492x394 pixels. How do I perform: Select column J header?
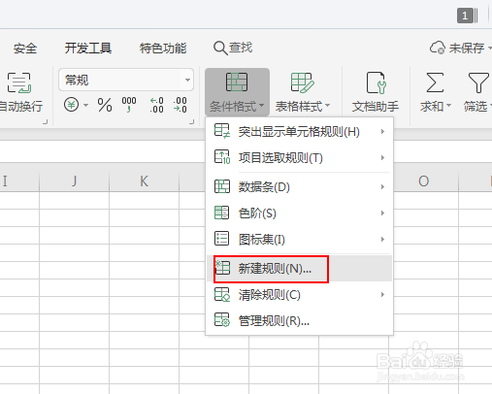pos(74,181)
